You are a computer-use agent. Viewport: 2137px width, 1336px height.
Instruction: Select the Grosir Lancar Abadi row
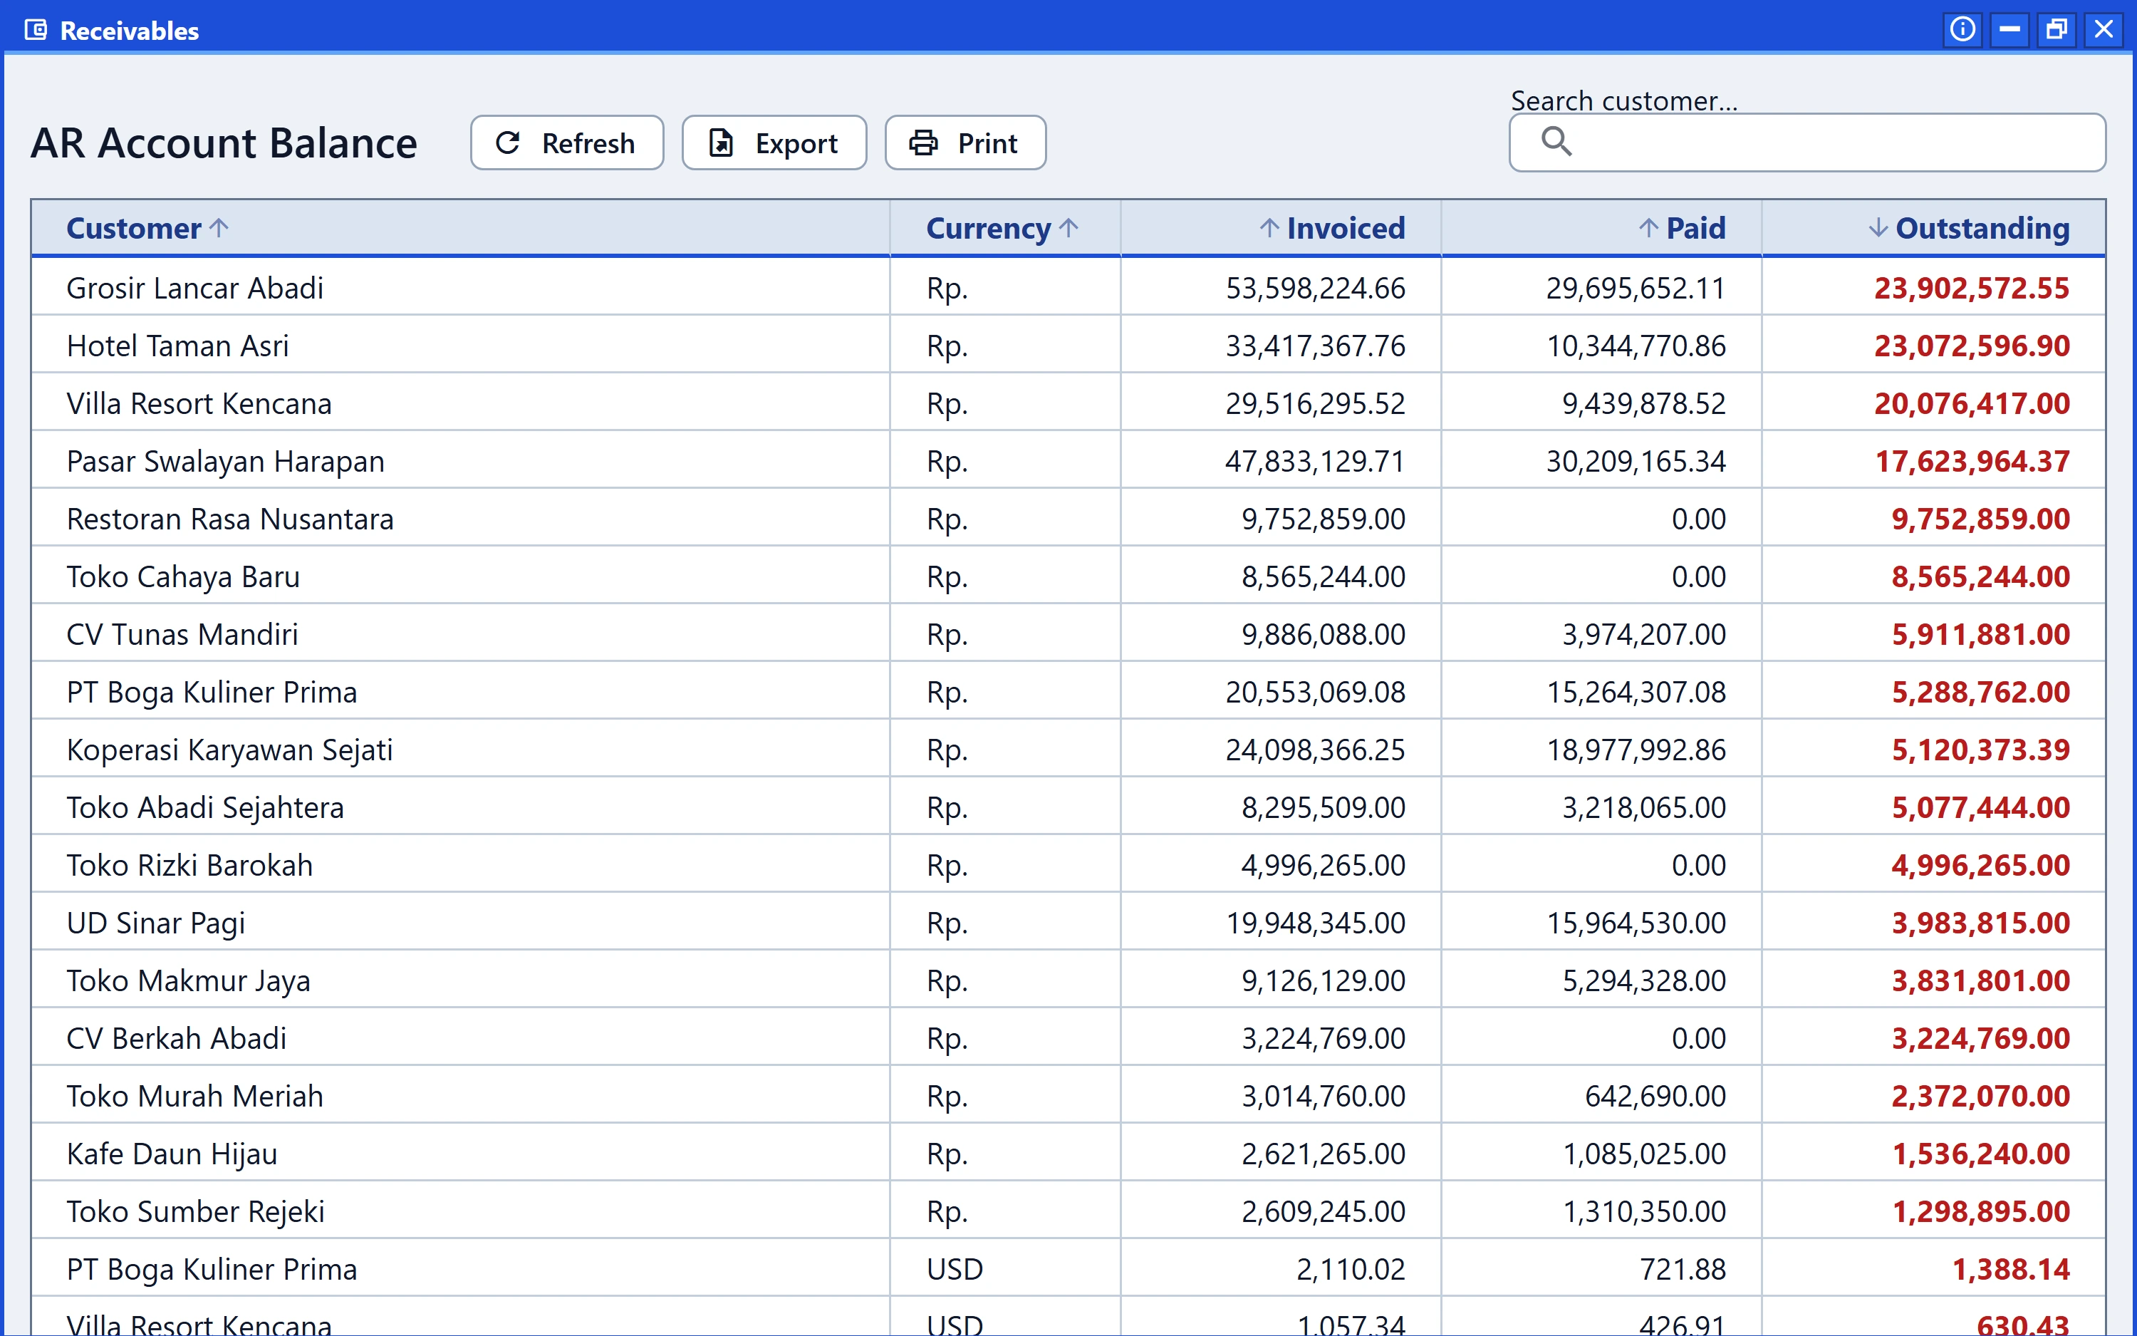click(1068, 288)
